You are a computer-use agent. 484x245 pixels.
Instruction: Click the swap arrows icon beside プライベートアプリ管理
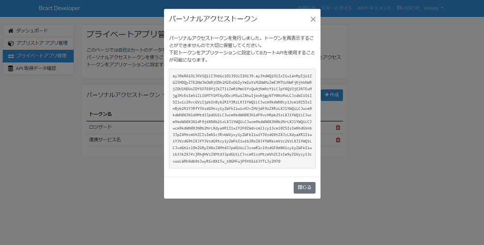click(11, 56)
